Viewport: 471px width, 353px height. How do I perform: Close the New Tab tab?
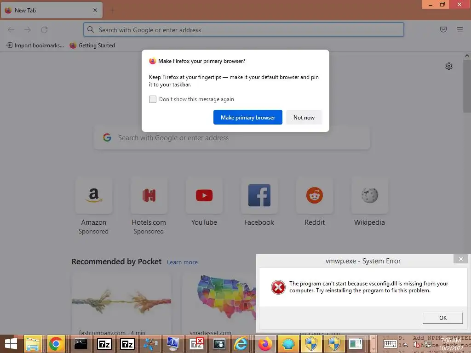(95, 10)
